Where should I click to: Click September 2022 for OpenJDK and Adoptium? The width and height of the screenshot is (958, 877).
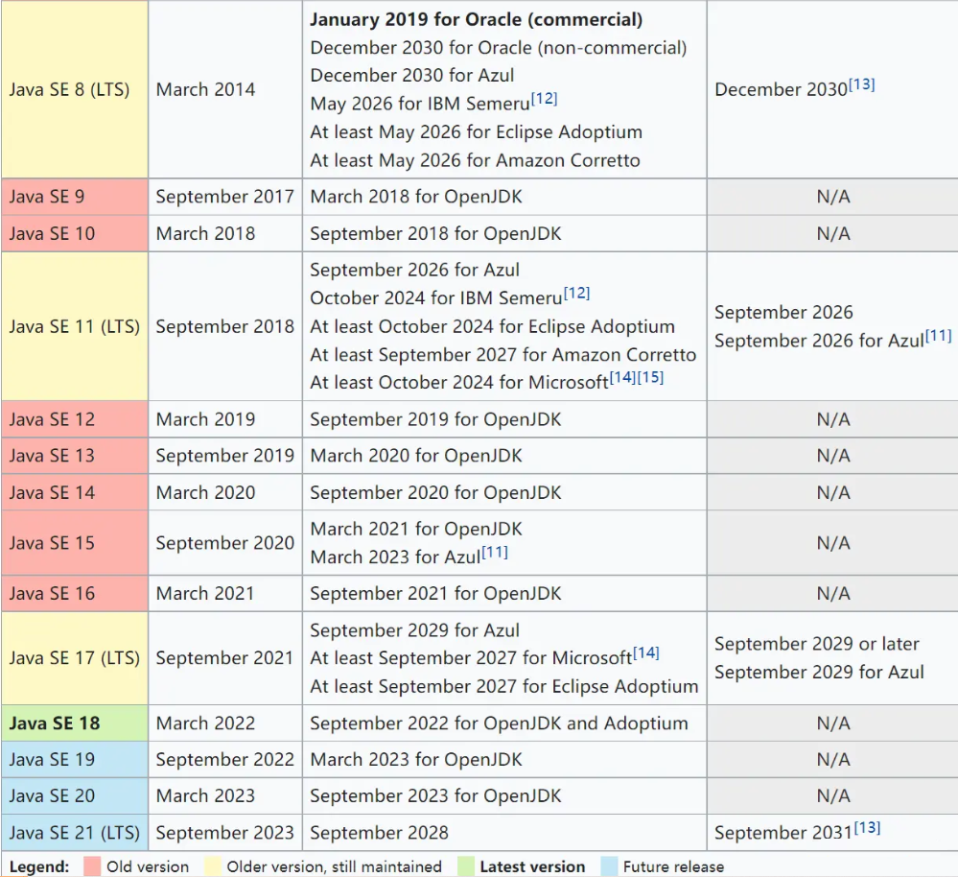pos(500,723)
